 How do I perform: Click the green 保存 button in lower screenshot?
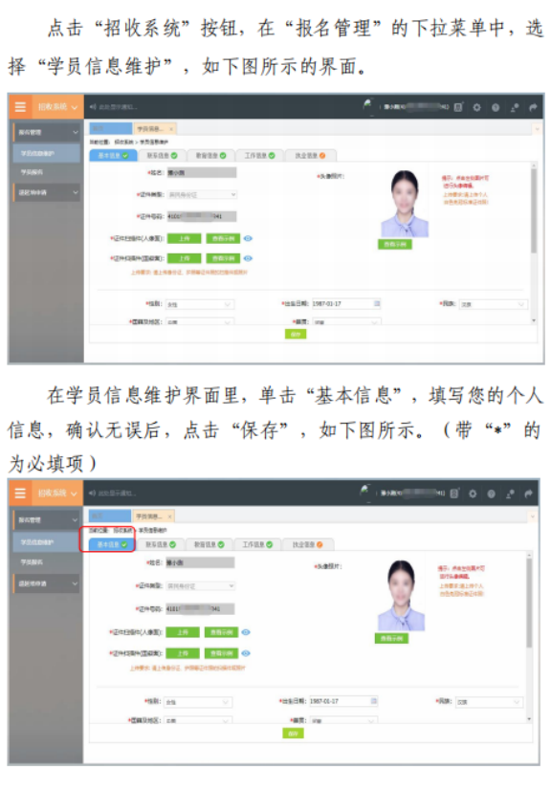293,733
